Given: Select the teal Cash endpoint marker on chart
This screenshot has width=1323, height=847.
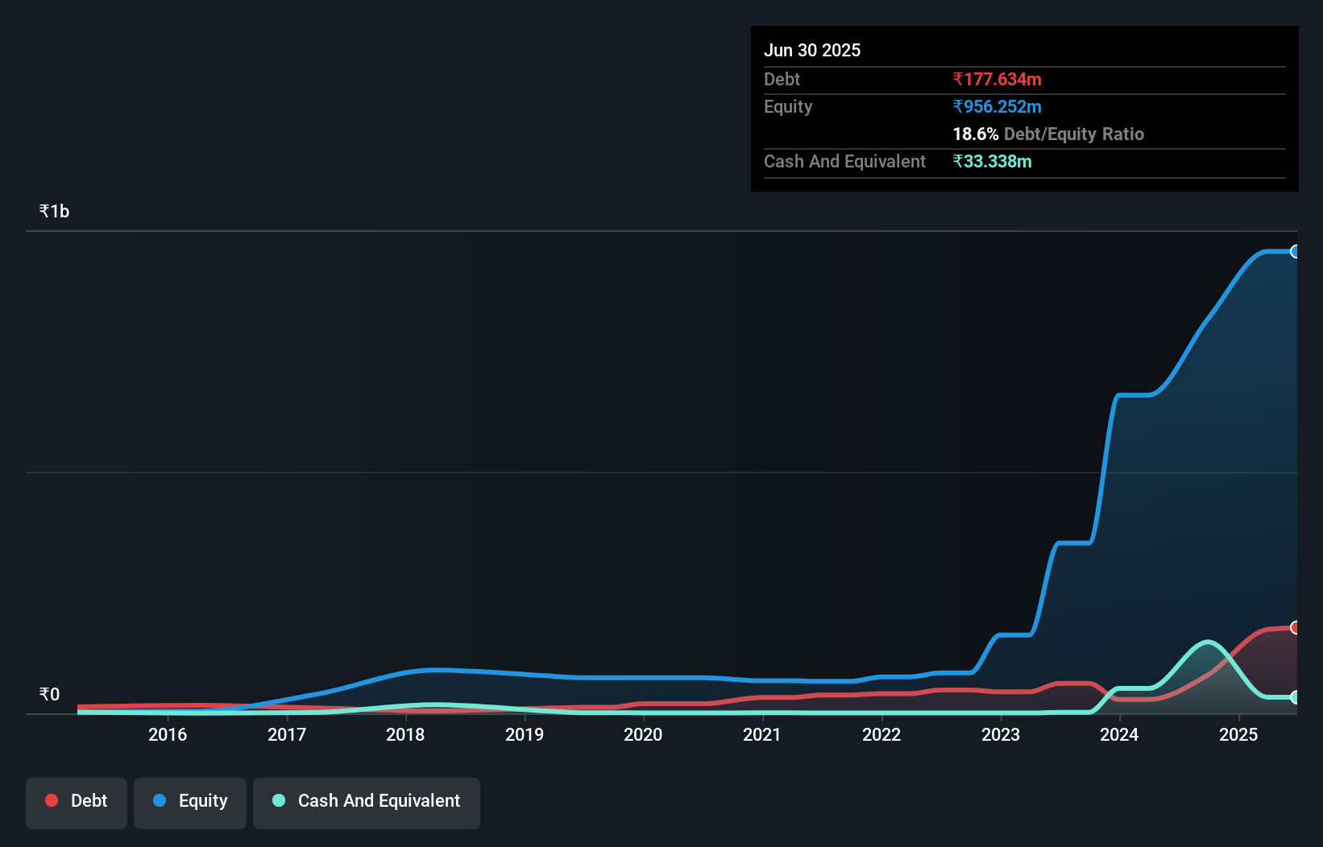Looking at the screenshot, I should (x=1296, y=699).
